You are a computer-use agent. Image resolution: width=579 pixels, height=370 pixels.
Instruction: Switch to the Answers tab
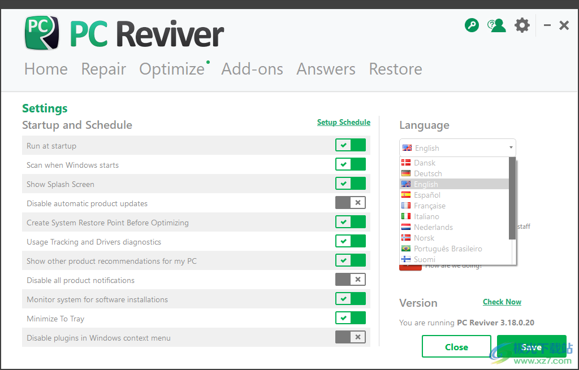(x=326, y=69)
